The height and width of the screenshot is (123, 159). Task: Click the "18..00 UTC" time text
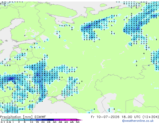pyautogui.click(x=131, y=117)
